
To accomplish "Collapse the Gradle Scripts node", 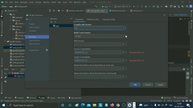I will point(5,41).
